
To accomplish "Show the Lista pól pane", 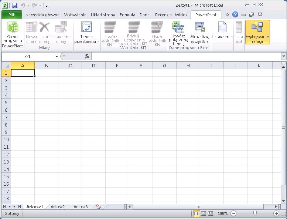I will point(239,33).
